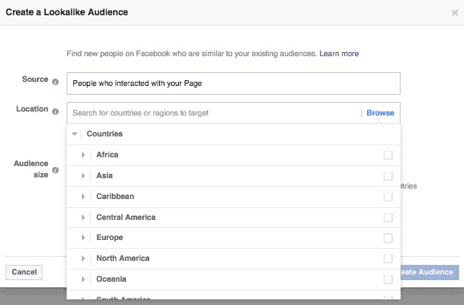Check the Africa checkbox
Viewport: 464px width, 305px height.
click(388, 155)
